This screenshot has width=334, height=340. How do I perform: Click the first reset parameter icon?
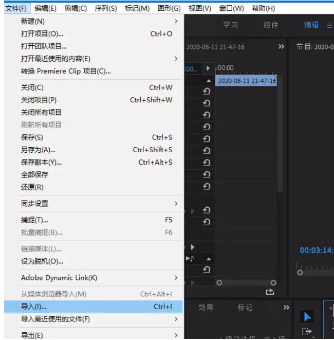point(207,91)
